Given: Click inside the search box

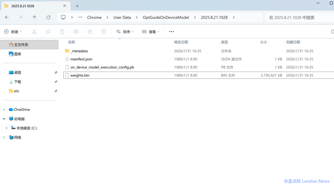Looking at the screenshot, I should [297, 17].
